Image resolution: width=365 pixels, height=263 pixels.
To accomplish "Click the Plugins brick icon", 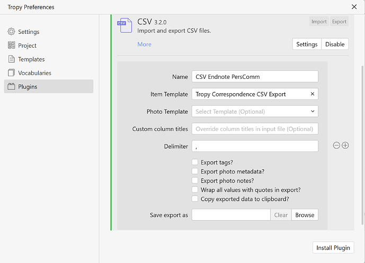I will (x=11, y=86).
